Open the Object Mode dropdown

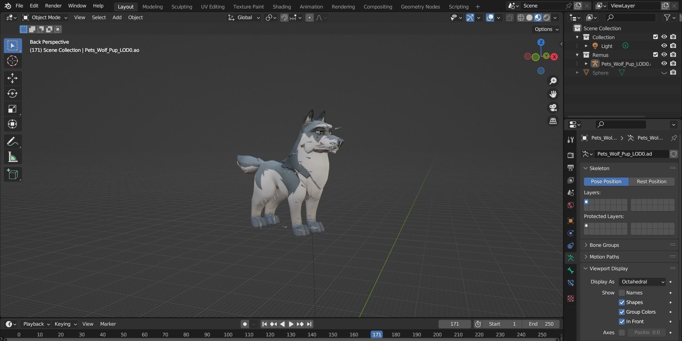point(45,17)
